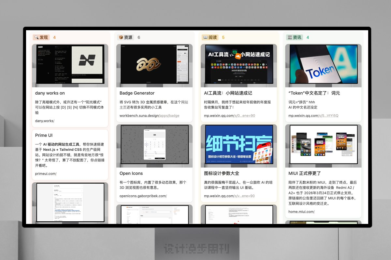Viewport: 391px width, 260px height.
Task: Click the card title dany works on
Action: 50,93
